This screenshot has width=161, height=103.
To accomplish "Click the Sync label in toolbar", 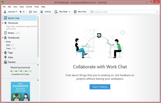I will click(35, 12).
